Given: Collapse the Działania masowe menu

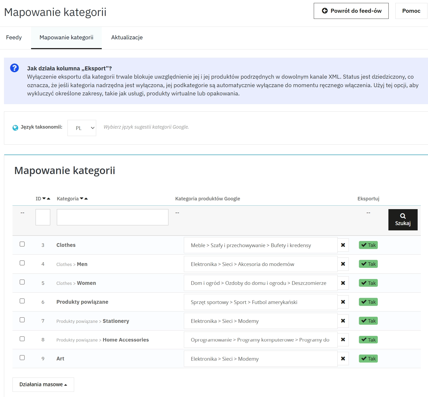Looking at the screenshot, I should (x=43, y=384).
